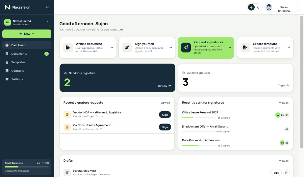Click Data Processing Addendum progress bar
The height and width of the screenshot is (177, 304).
pyautogui.click(x=198, y=146)
